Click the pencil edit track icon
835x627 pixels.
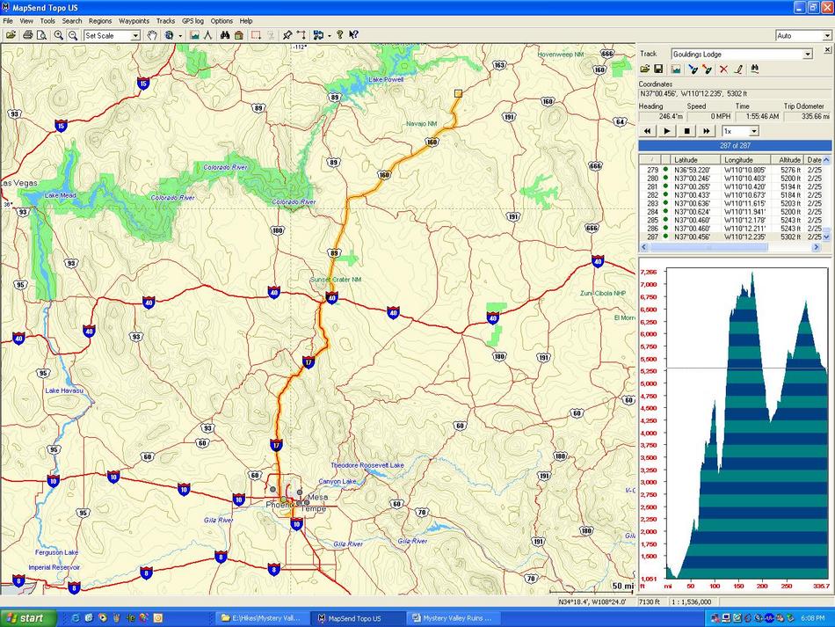pyautogui.click(x=738, y=69)
